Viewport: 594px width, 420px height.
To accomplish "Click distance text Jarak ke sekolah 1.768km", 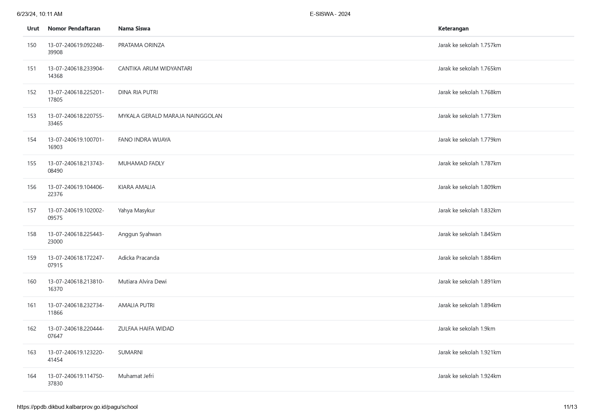I will (469, 92).
